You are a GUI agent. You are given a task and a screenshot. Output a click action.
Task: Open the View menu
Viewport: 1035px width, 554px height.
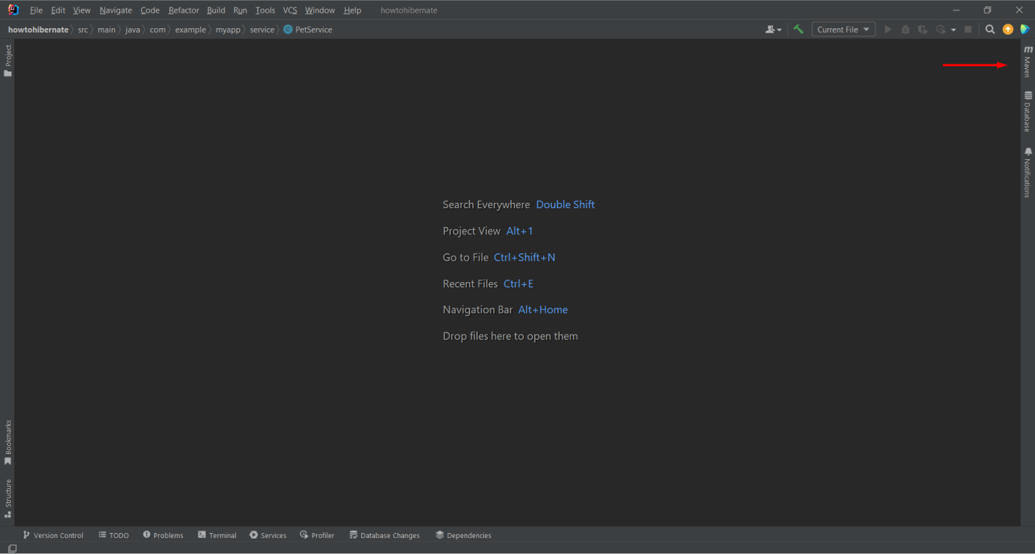tap(81, 10)
